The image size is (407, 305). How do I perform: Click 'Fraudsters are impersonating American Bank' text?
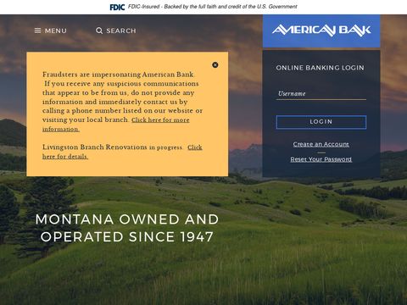point(118,75)
